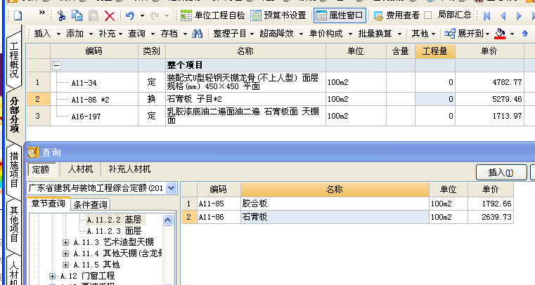The height and width of the screenshot is (285, 535).
Task: Click the blue move-up arrow icon
Action: [x=524, y=34]
